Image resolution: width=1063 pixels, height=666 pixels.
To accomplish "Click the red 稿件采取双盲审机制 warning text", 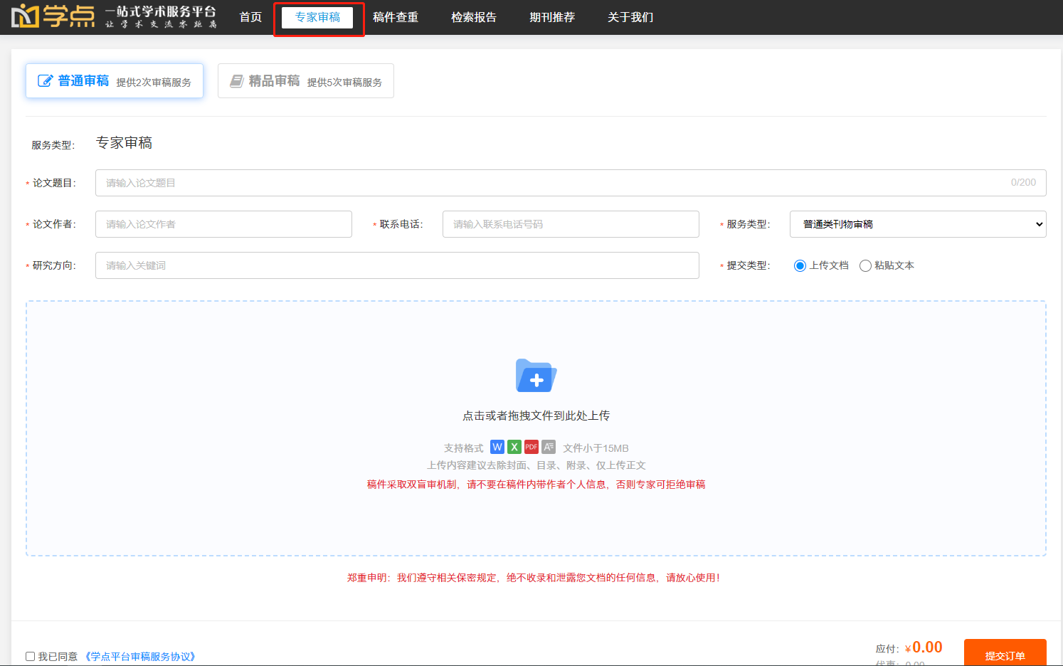I will coord(536,485).
